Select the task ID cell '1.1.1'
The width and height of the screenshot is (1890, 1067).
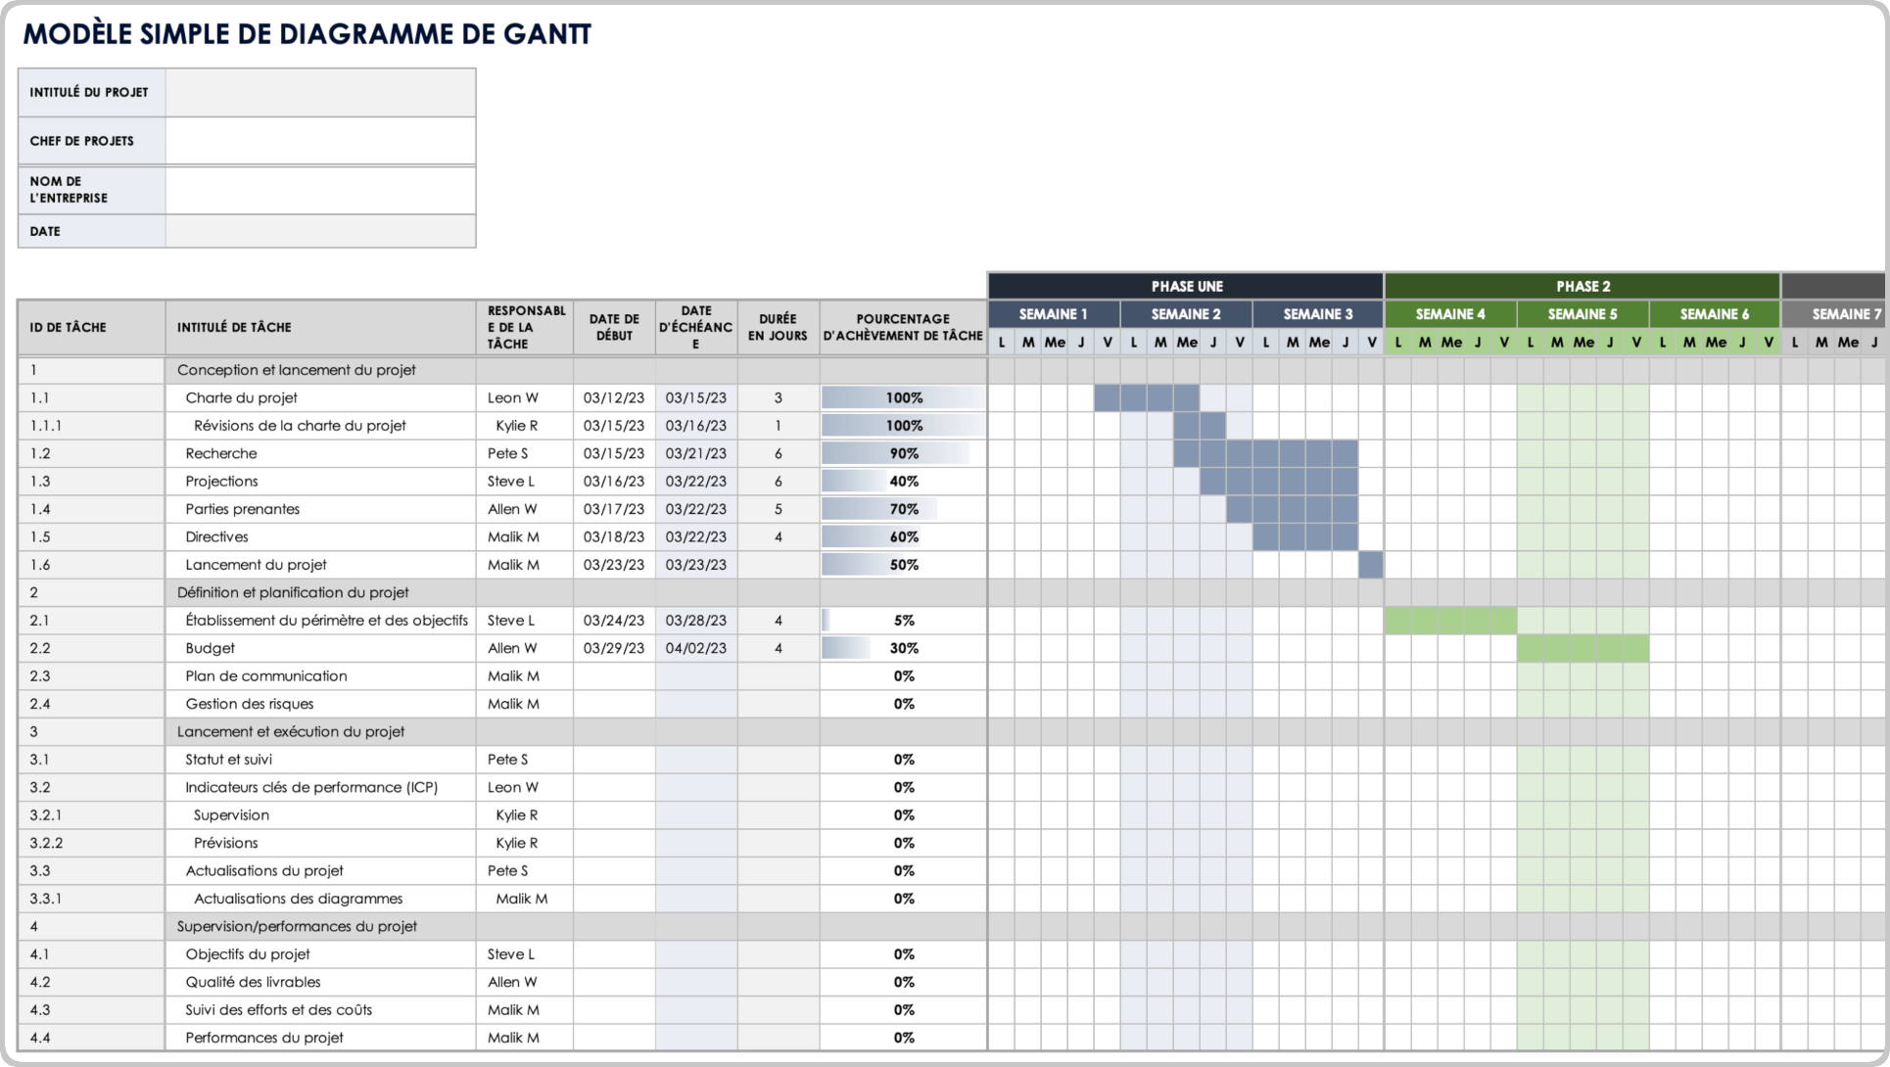(x=92, y=426)
